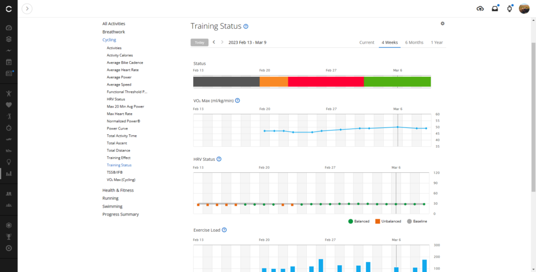Click the red status bar segment

coord(326,82)
